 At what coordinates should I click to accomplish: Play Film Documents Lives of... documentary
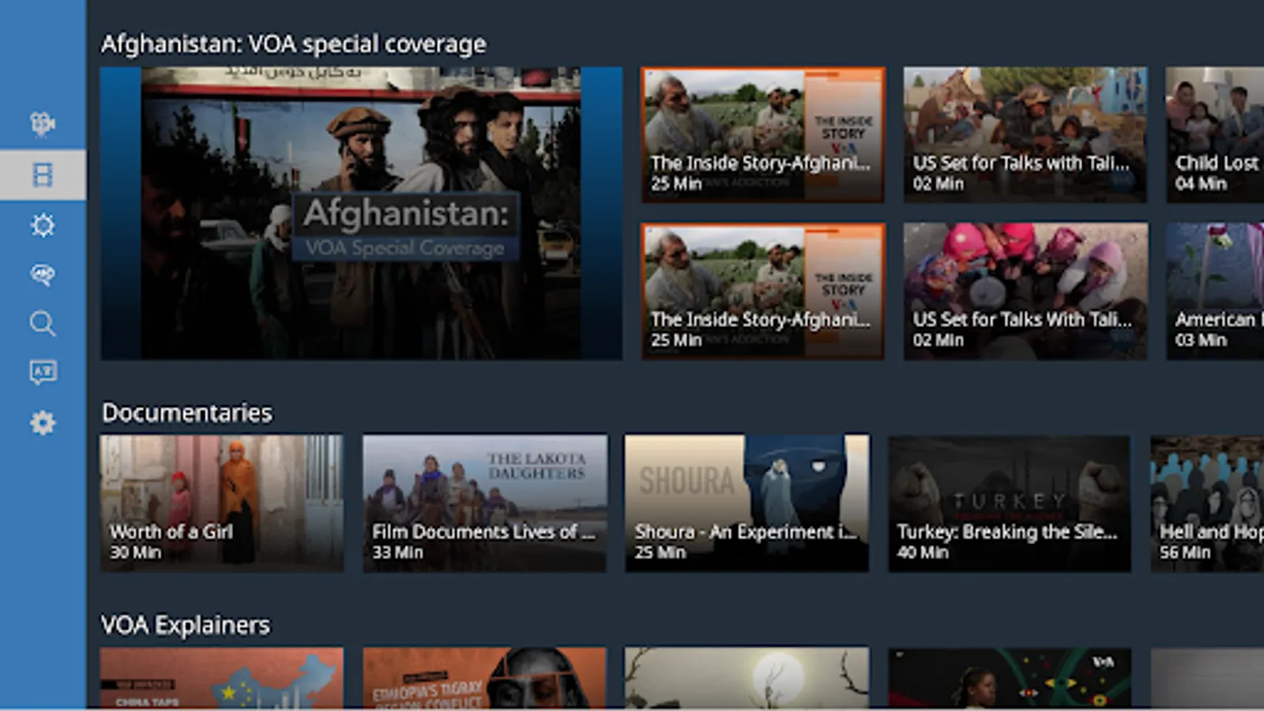coord(485,503)
